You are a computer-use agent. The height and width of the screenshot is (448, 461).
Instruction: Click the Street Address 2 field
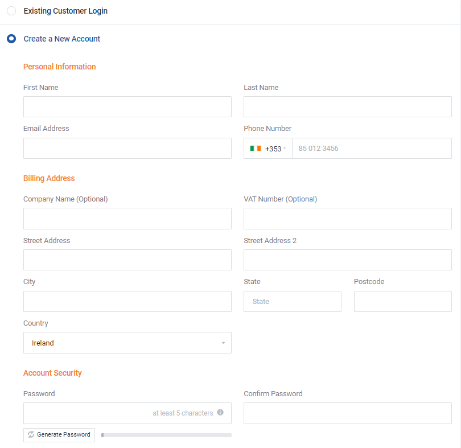[x=347, y=260]
